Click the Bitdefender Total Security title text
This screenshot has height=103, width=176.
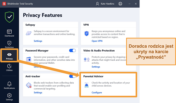(x=20, y=4)
